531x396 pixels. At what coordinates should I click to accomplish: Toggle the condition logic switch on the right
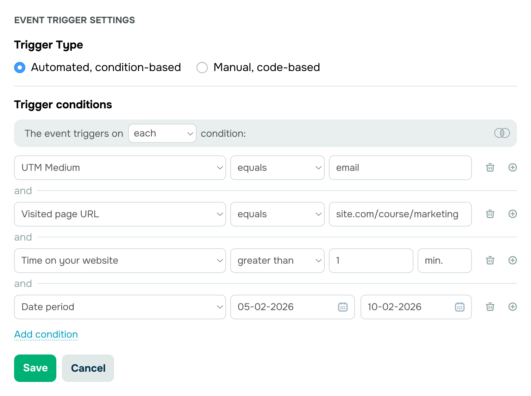[502, 133]
